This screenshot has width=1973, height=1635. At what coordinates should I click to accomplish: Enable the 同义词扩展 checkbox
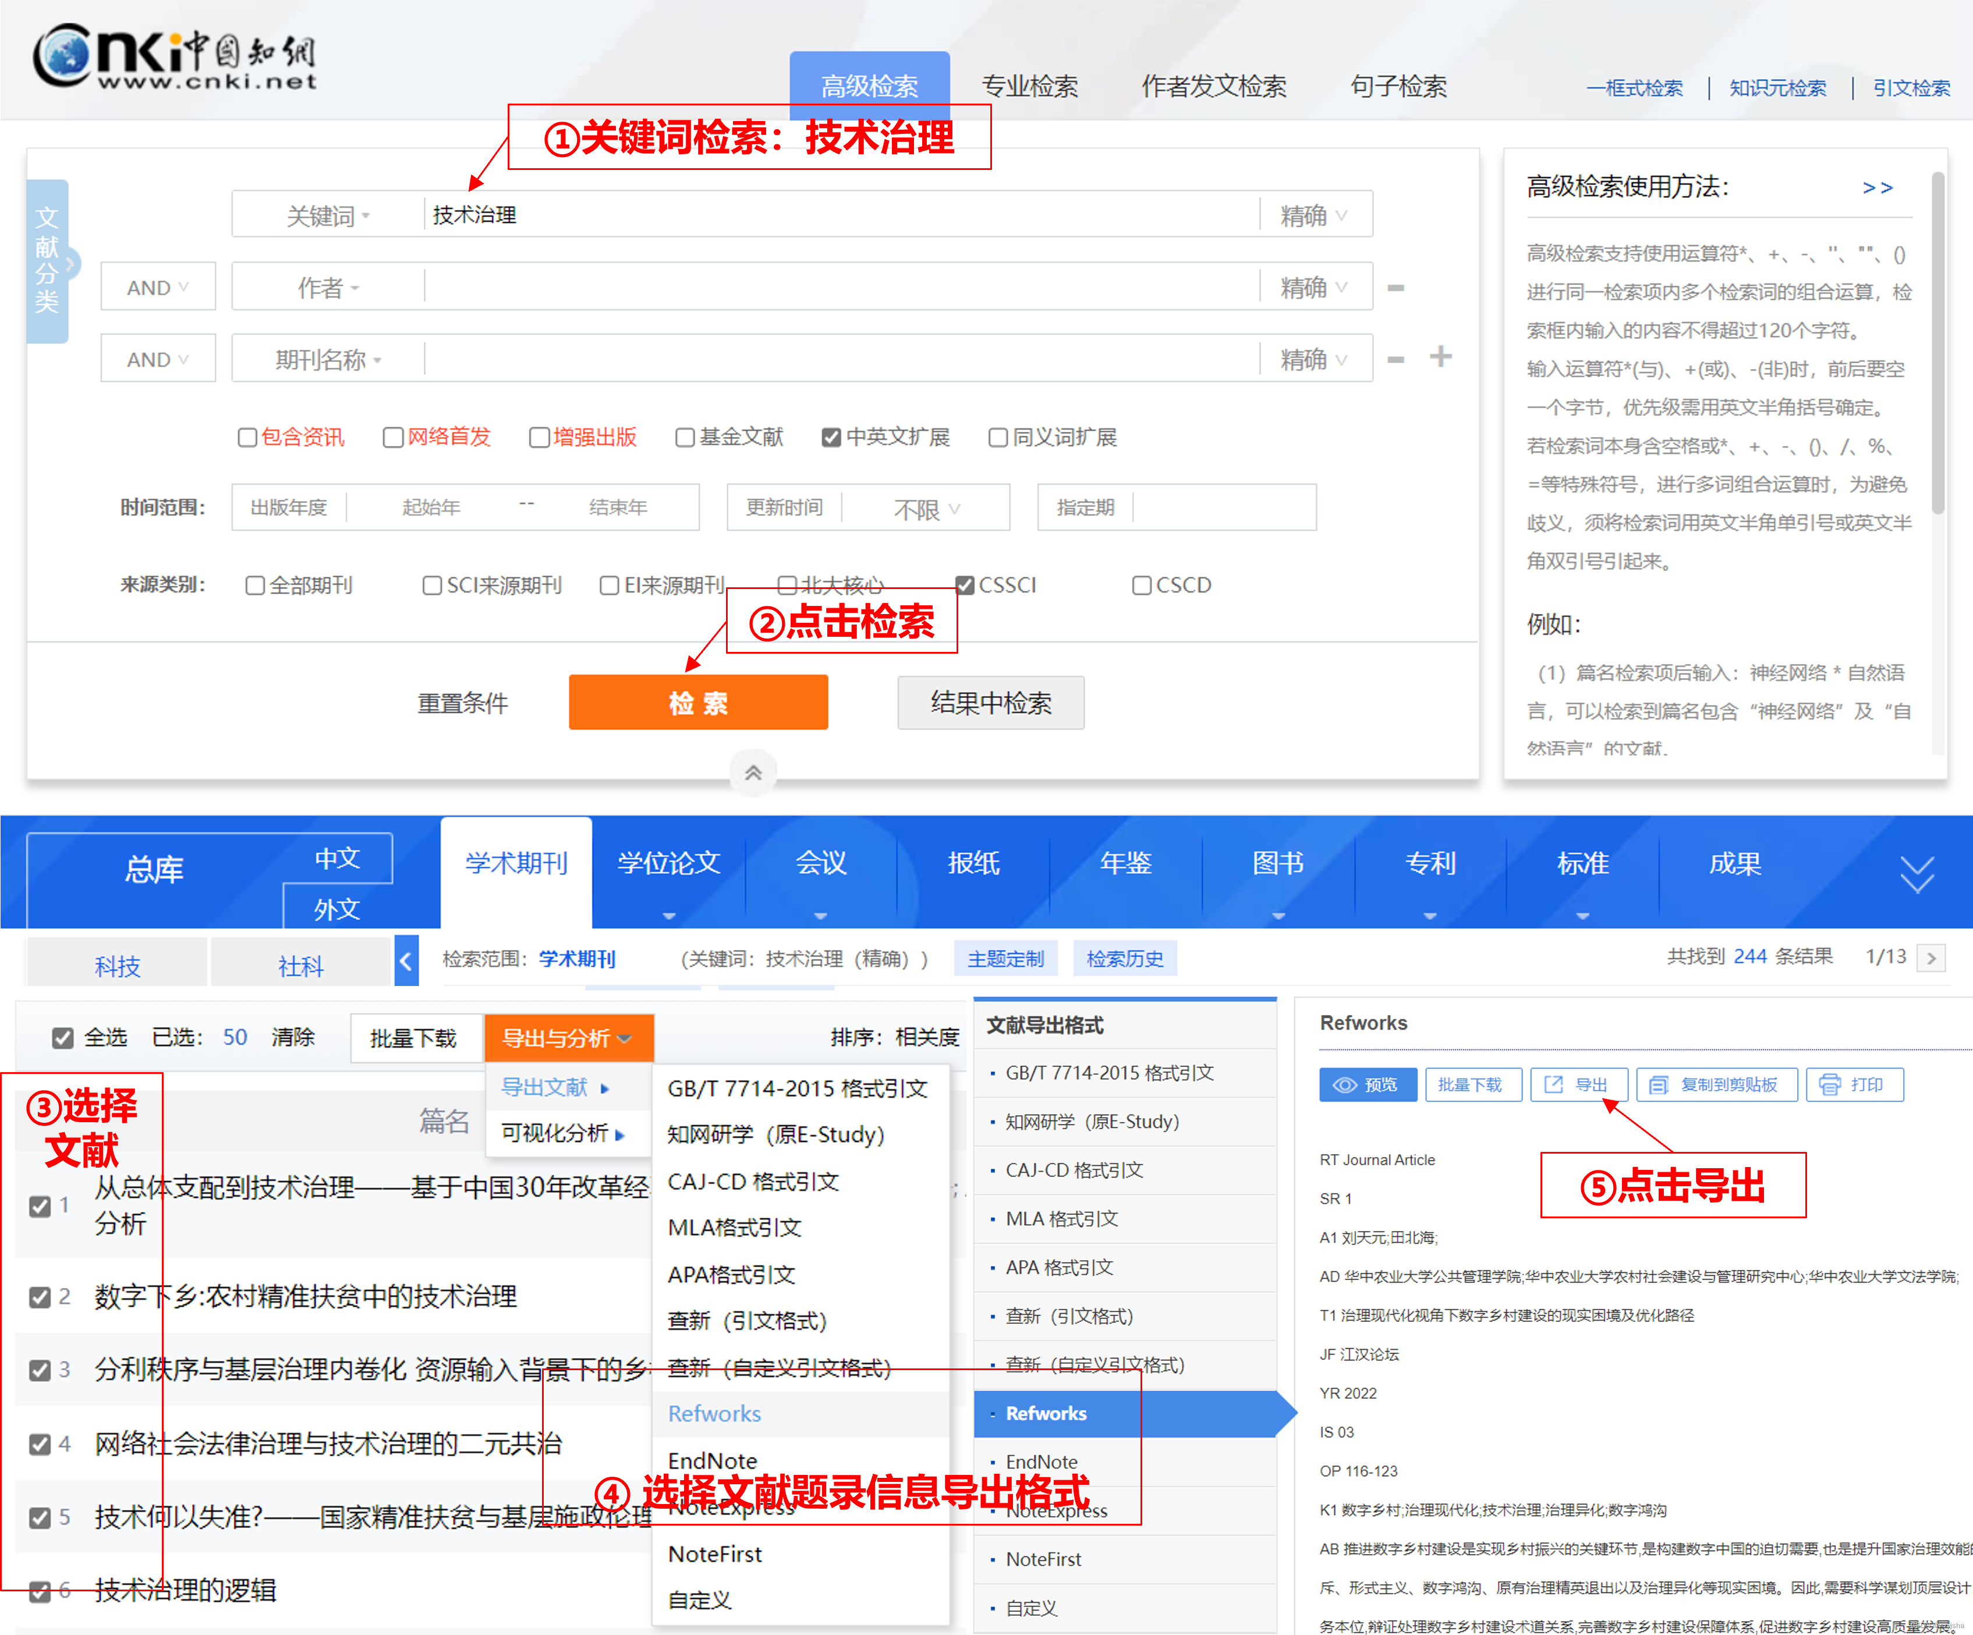tap(998, 438)
